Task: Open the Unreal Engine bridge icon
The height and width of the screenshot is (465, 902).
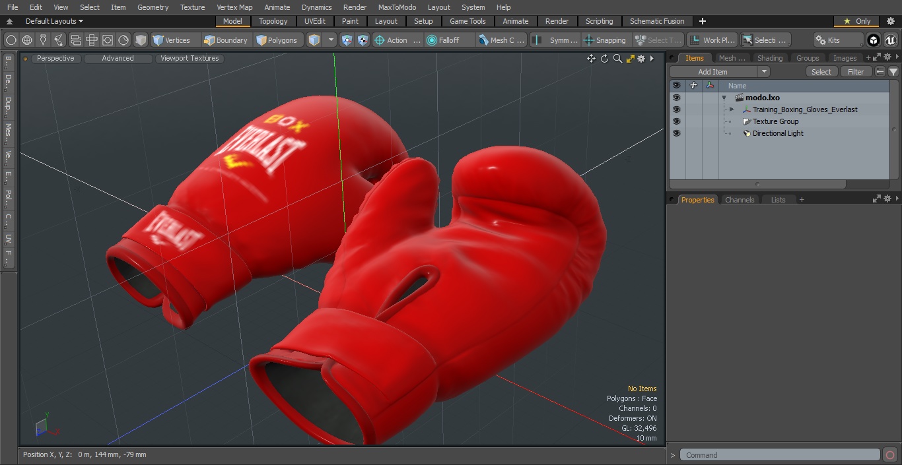Action: [x=891, y=40]
